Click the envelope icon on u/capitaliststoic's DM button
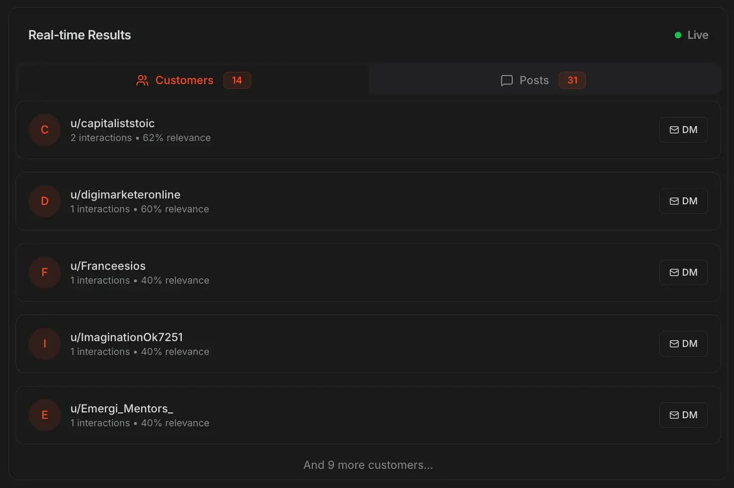Screen dimensions: 734x488 tap(674, 129)
